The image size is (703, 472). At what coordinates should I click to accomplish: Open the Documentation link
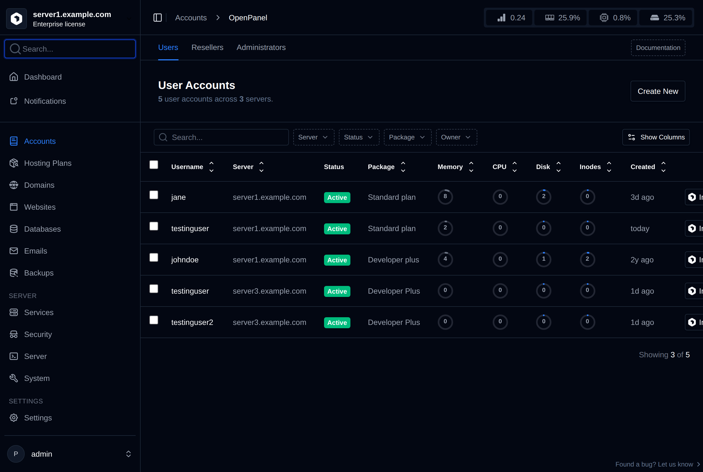pyautogui.click(x=658, y=48)
